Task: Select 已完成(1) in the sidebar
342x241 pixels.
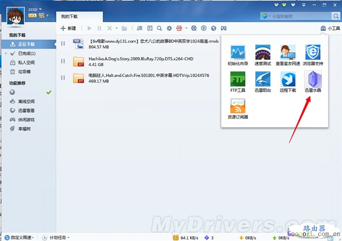Action: 27,54
